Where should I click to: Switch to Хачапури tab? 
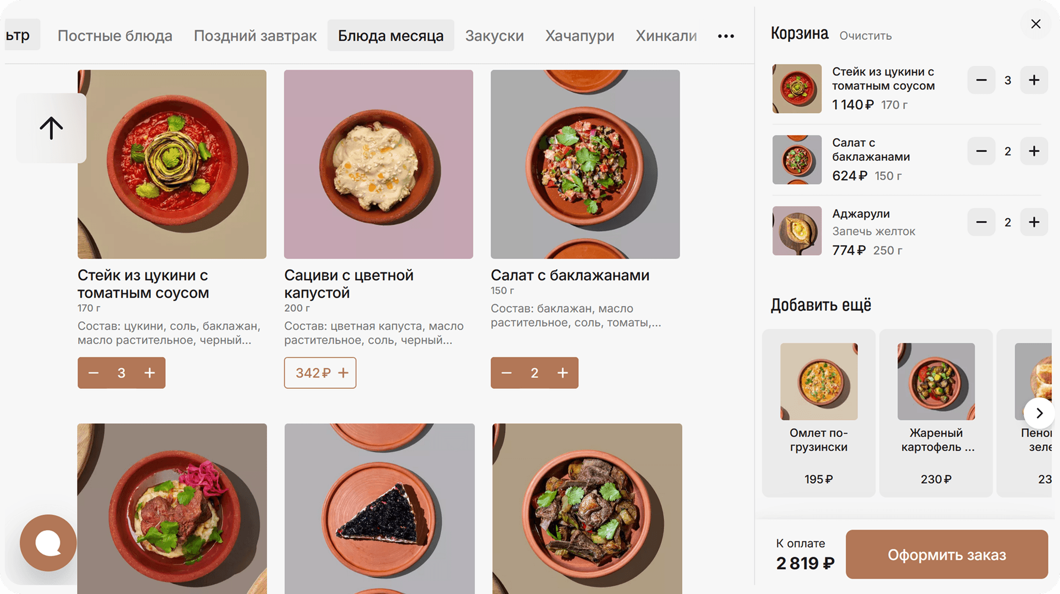pyautogui.click(x=579, y=36)
